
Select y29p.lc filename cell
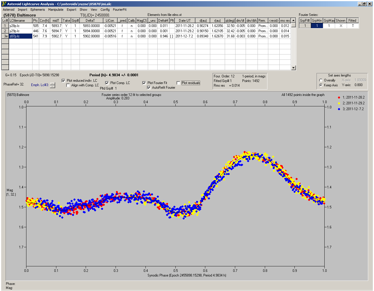click(21, 31)
